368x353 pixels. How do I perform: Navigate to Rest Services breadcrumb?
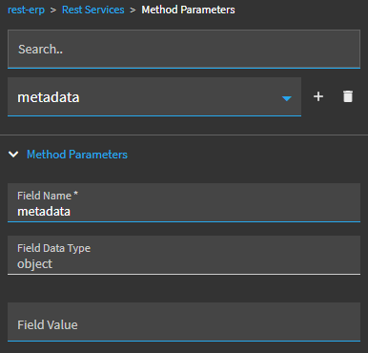tap(93, 10)
